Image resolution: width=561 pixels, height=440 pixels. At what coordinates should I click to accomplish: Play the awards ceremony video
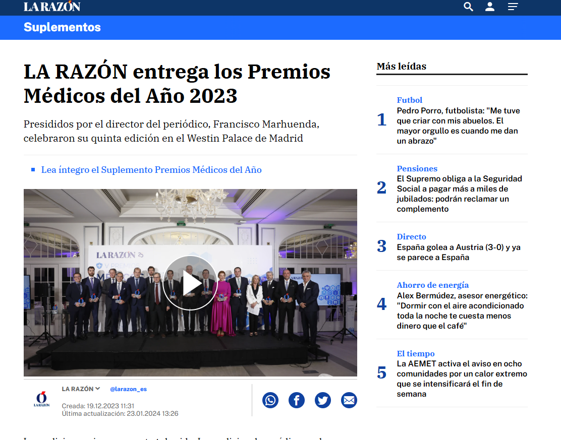point(190,283)
